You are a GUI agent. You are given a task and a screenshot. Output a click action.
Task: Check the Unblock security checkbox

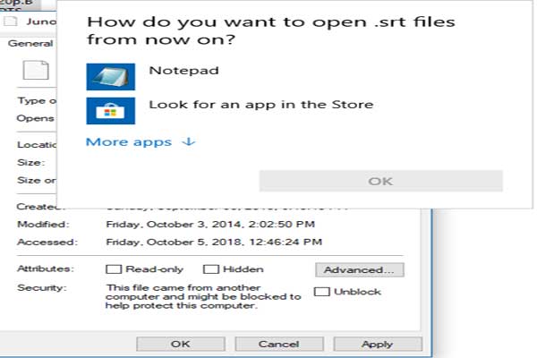coord(322,292)
